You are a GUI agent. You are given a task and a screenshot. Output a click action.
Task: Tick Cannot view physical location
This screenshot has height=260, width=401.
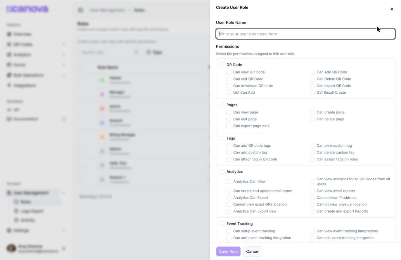click(x=312, y=204)
